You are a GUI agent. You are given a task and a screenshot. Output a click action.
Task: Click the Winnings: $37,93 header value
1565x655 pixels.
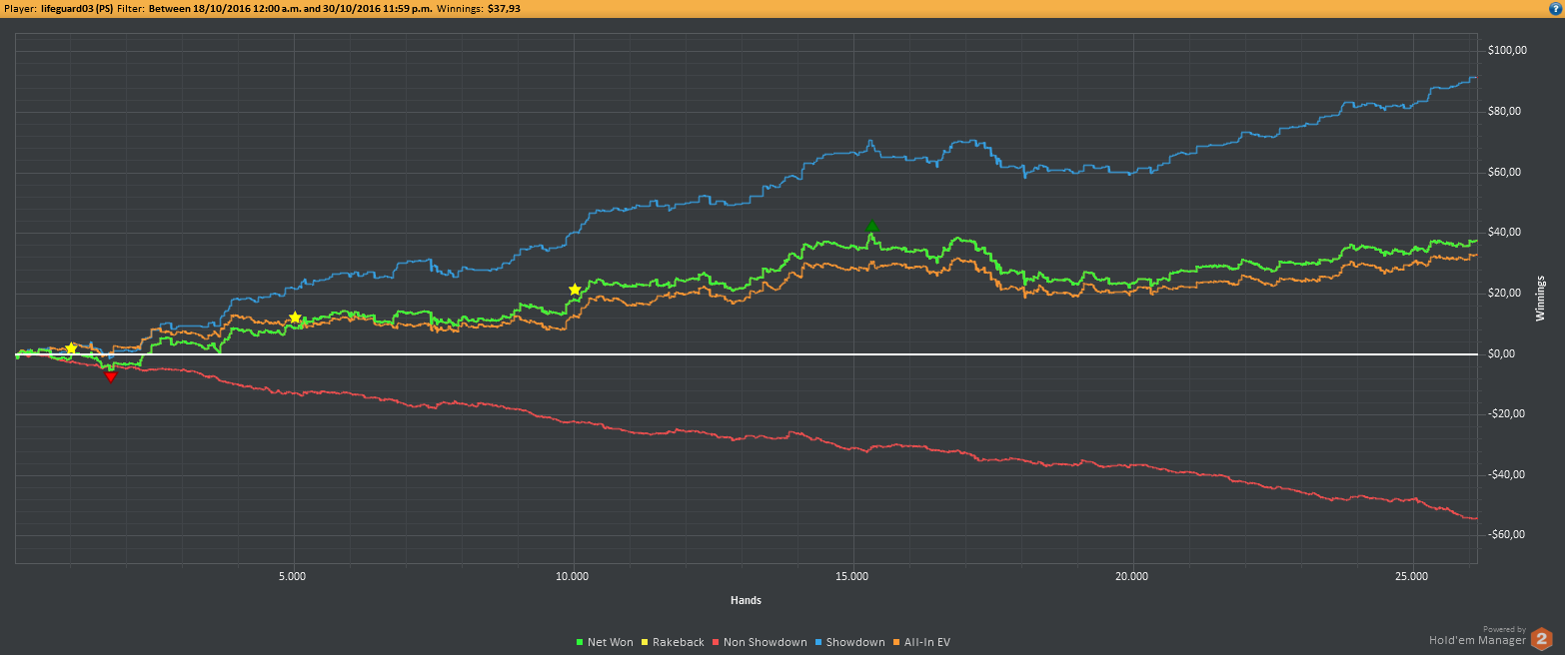[x=479, y=8]
